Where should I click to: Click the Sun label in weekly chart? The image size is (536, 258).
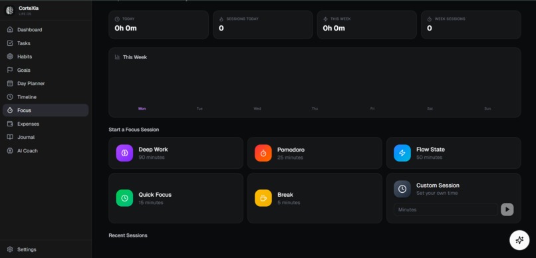(487, 108)
